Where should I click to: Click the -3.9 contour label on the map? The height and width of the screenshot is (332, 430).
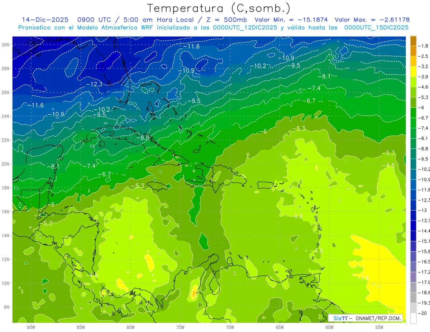(x=363, y=278)
